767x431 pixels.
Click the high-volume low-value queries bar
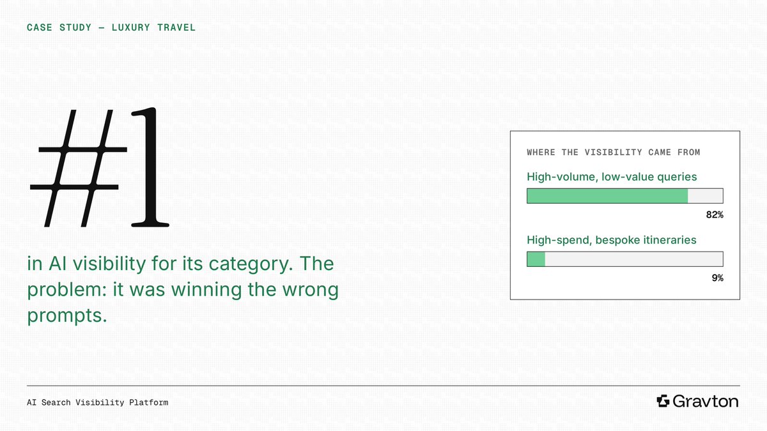coord(624,195)
